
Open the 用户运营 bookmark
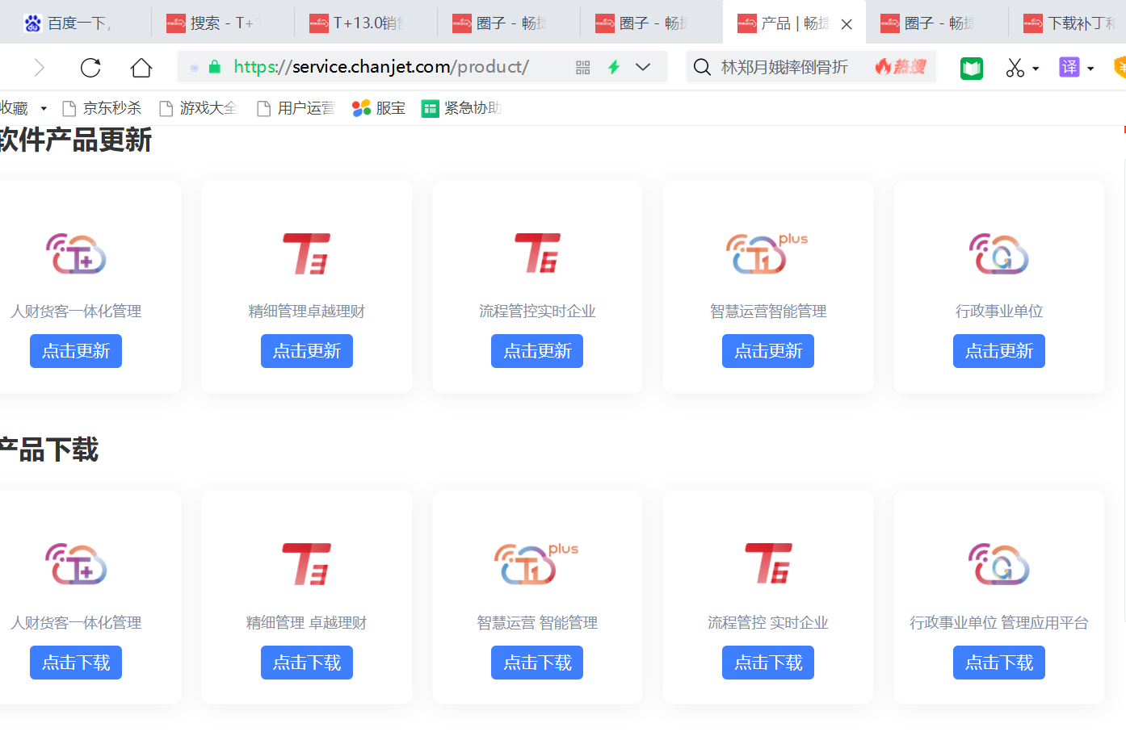[295, 108]
